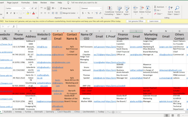The width and height of the screenshot is (188, 117).
Task: Switch to Page Layout view
Action: click(173, 115)
